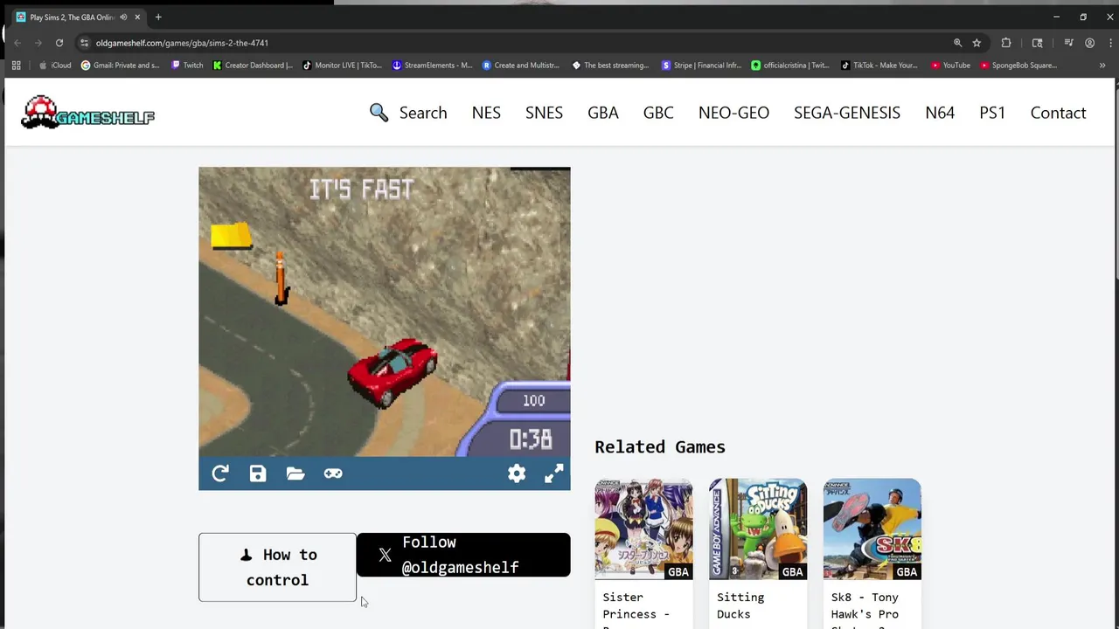
Task: Open the iCloud bookmark
Action: click(x=55, y=66)
